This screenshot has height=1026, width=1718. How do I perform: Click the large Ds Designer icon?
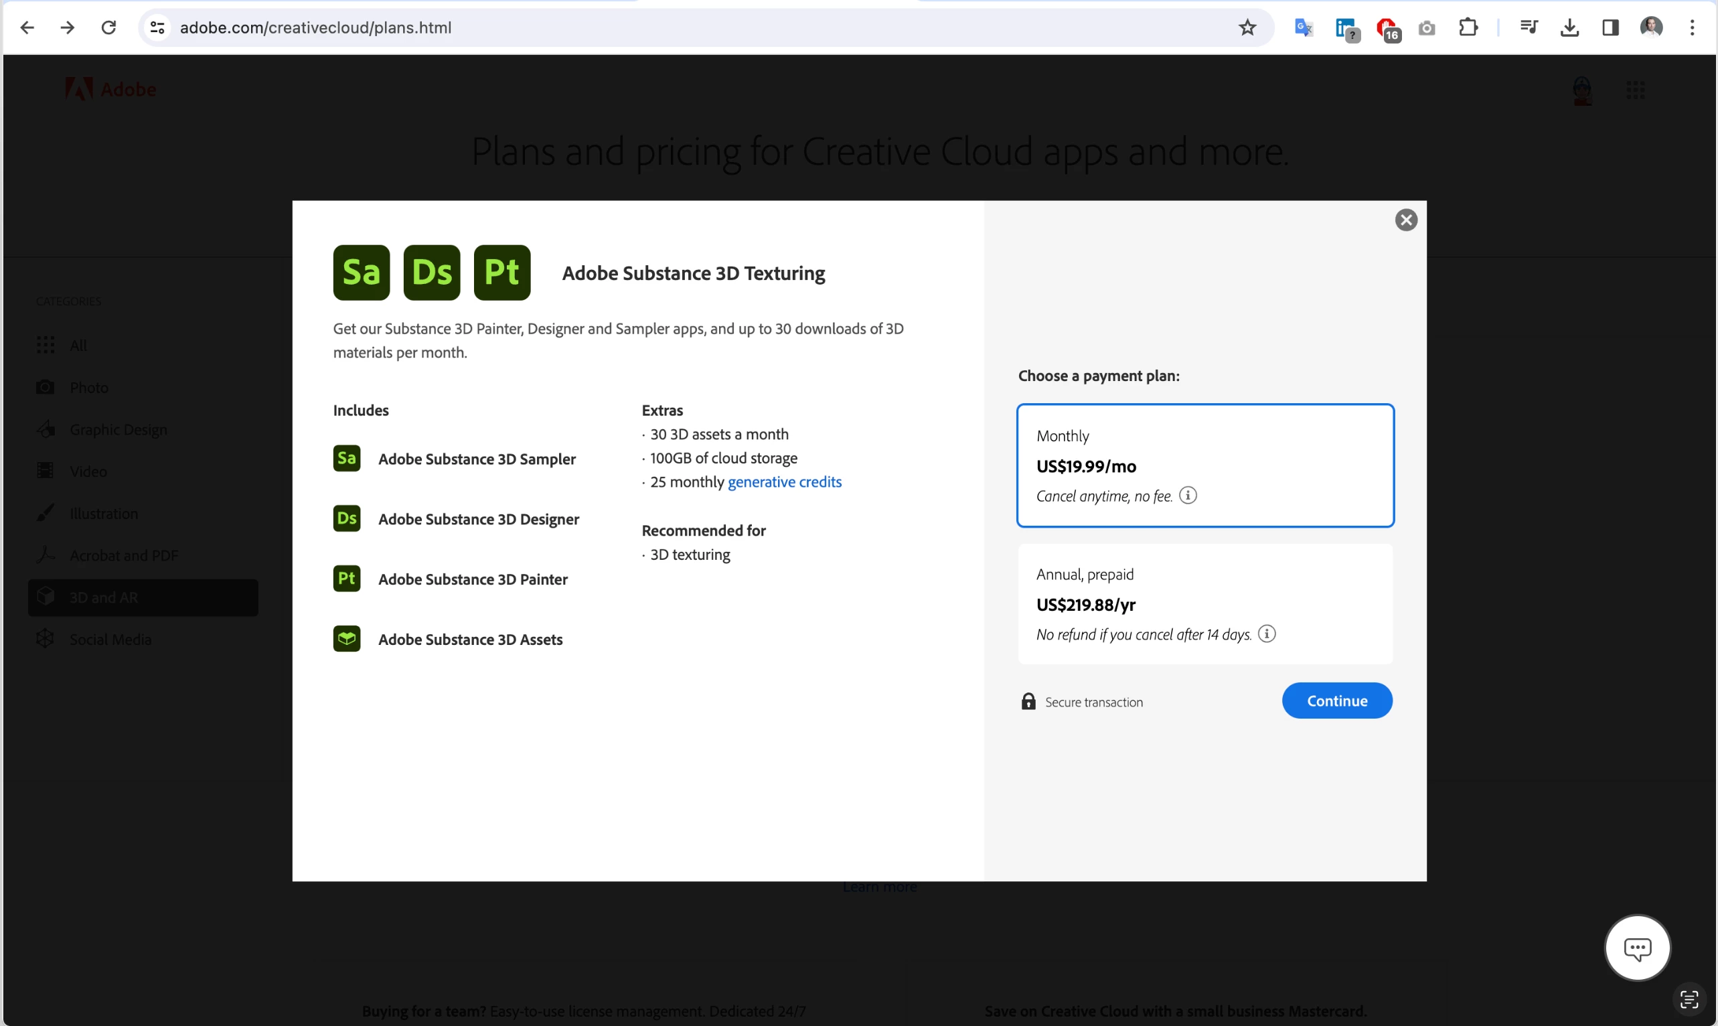pyautogui.click(x=431, y=273)
